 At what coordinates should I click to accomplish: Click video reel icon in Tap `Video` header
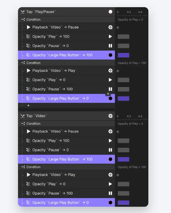point(110,116)
